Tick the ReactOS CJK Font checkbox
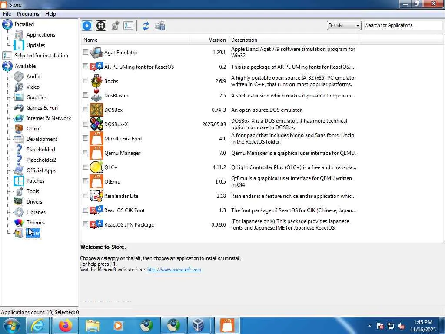 click(85, 210)
